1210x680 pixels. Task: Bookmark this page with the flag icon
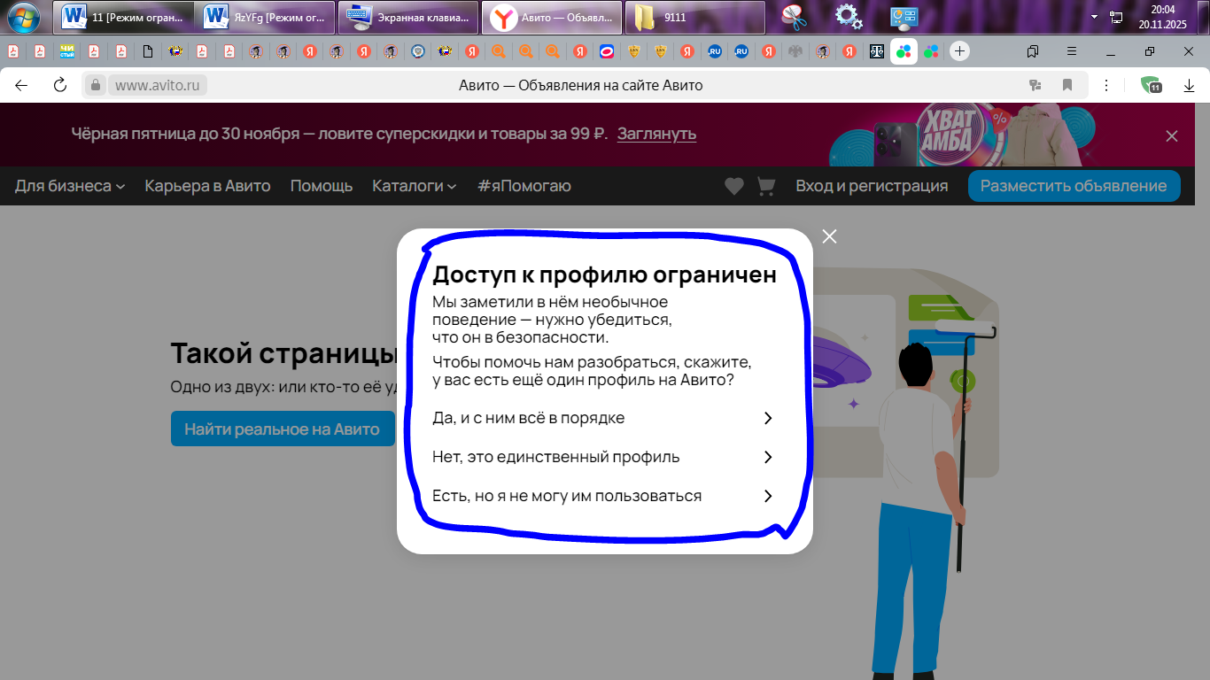pos(1067,85)
